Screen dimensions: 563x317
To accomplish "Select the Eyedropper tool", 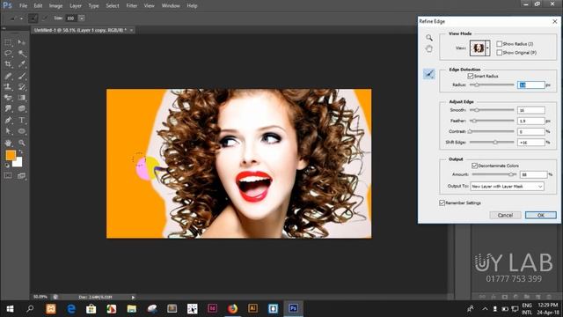I will (x=21, y=64).
